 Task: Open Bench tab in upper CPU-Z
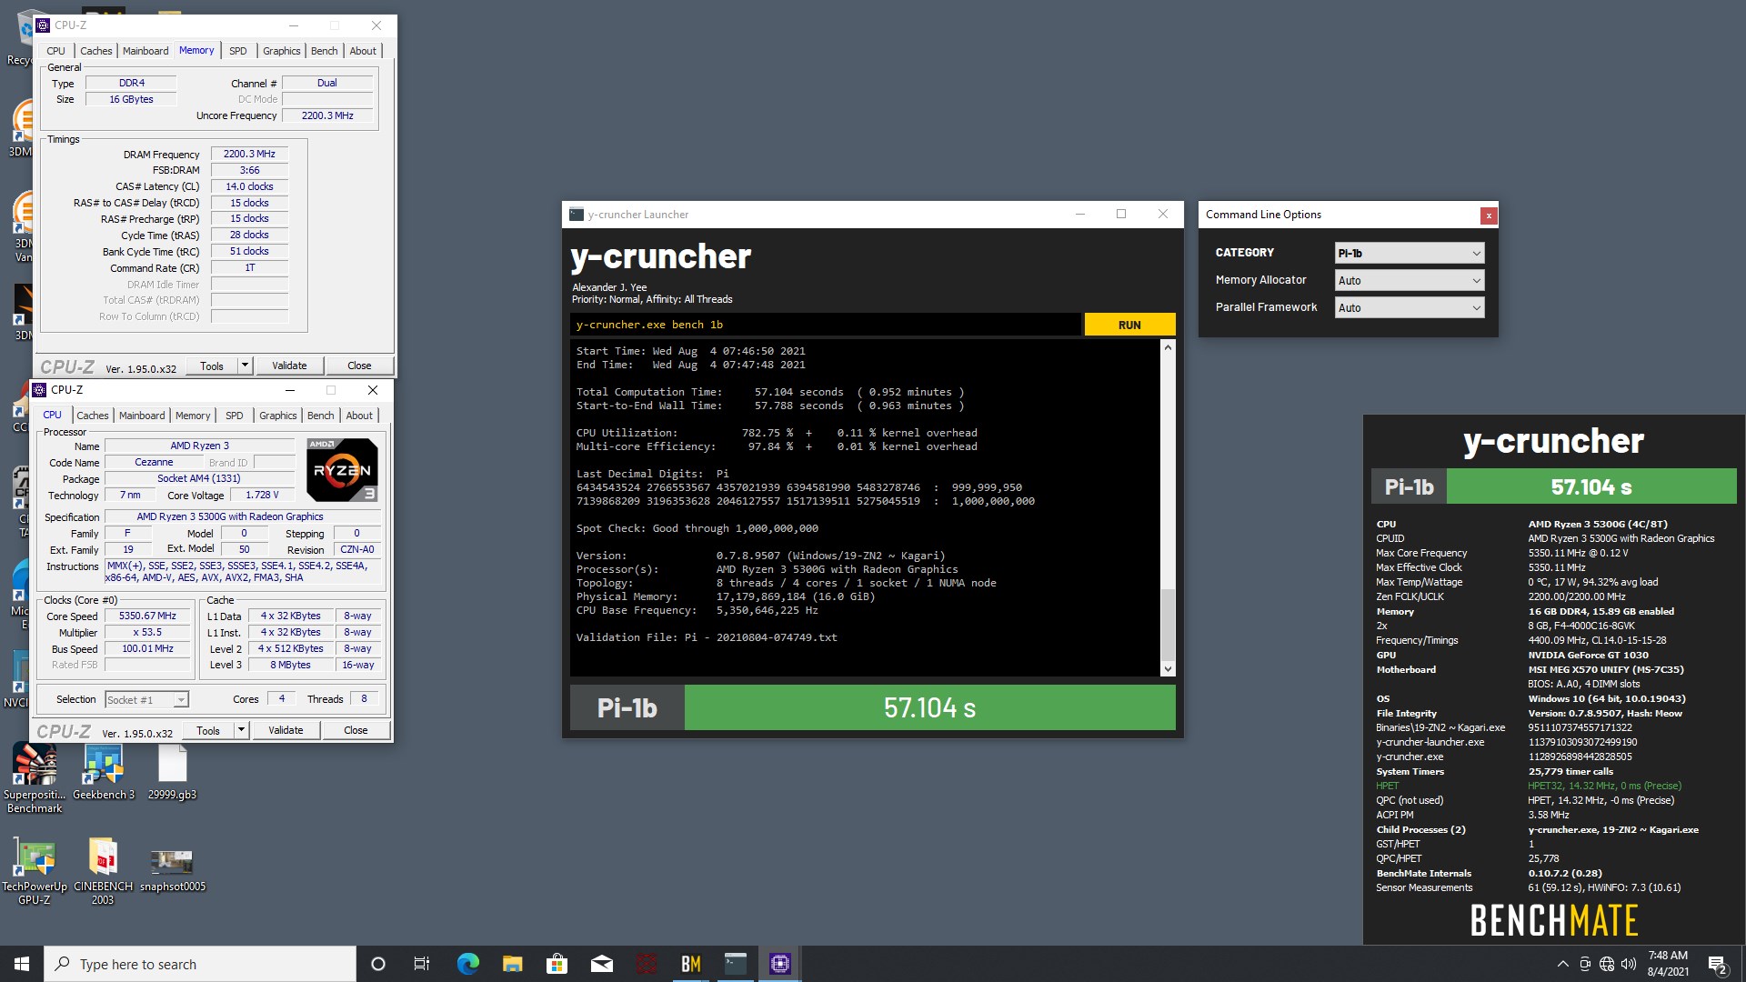point(325,51)
